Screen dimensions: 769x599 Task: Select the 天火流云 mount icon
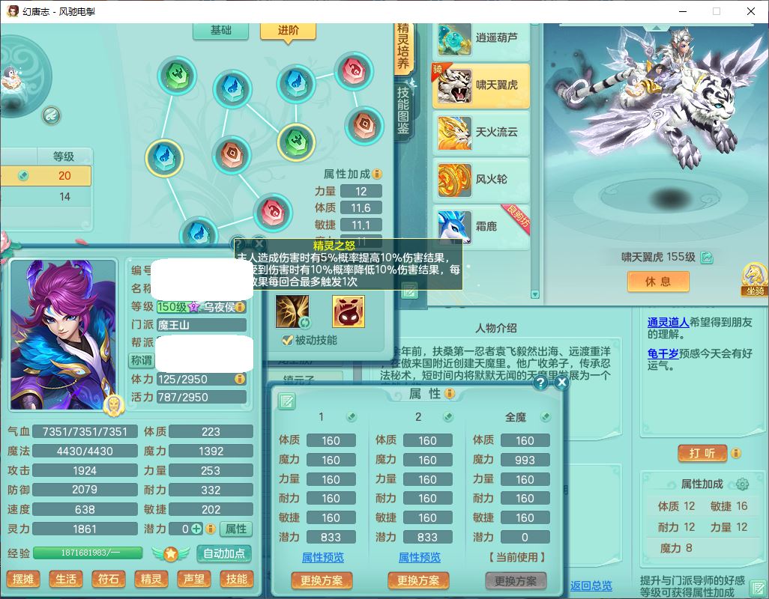tap(455, 133)
